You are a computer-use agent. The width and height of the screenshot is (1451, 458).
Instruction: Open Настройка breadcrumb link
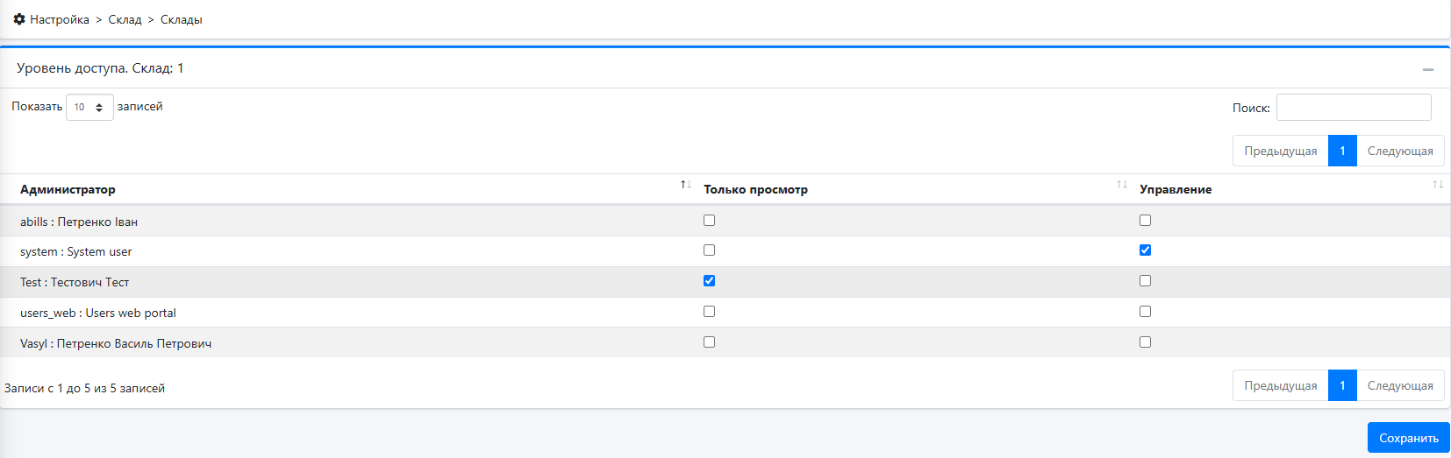60,19
